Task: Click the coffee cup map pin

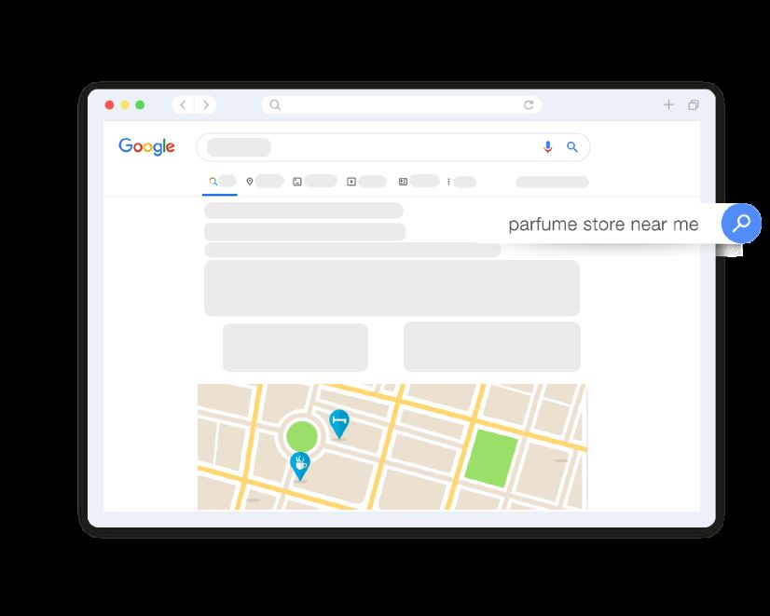Action: click(300, 465)
